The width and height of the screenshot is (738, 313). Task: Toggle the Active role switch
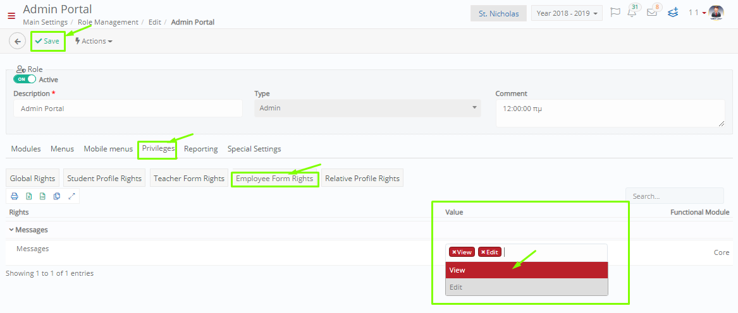[x=25, y=80]
